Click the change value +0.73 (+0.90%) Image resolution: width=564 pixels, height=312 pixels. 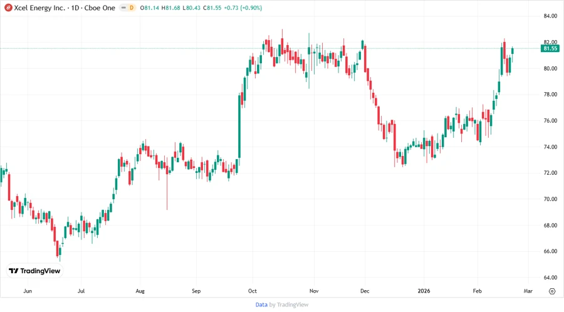[243, 8]
